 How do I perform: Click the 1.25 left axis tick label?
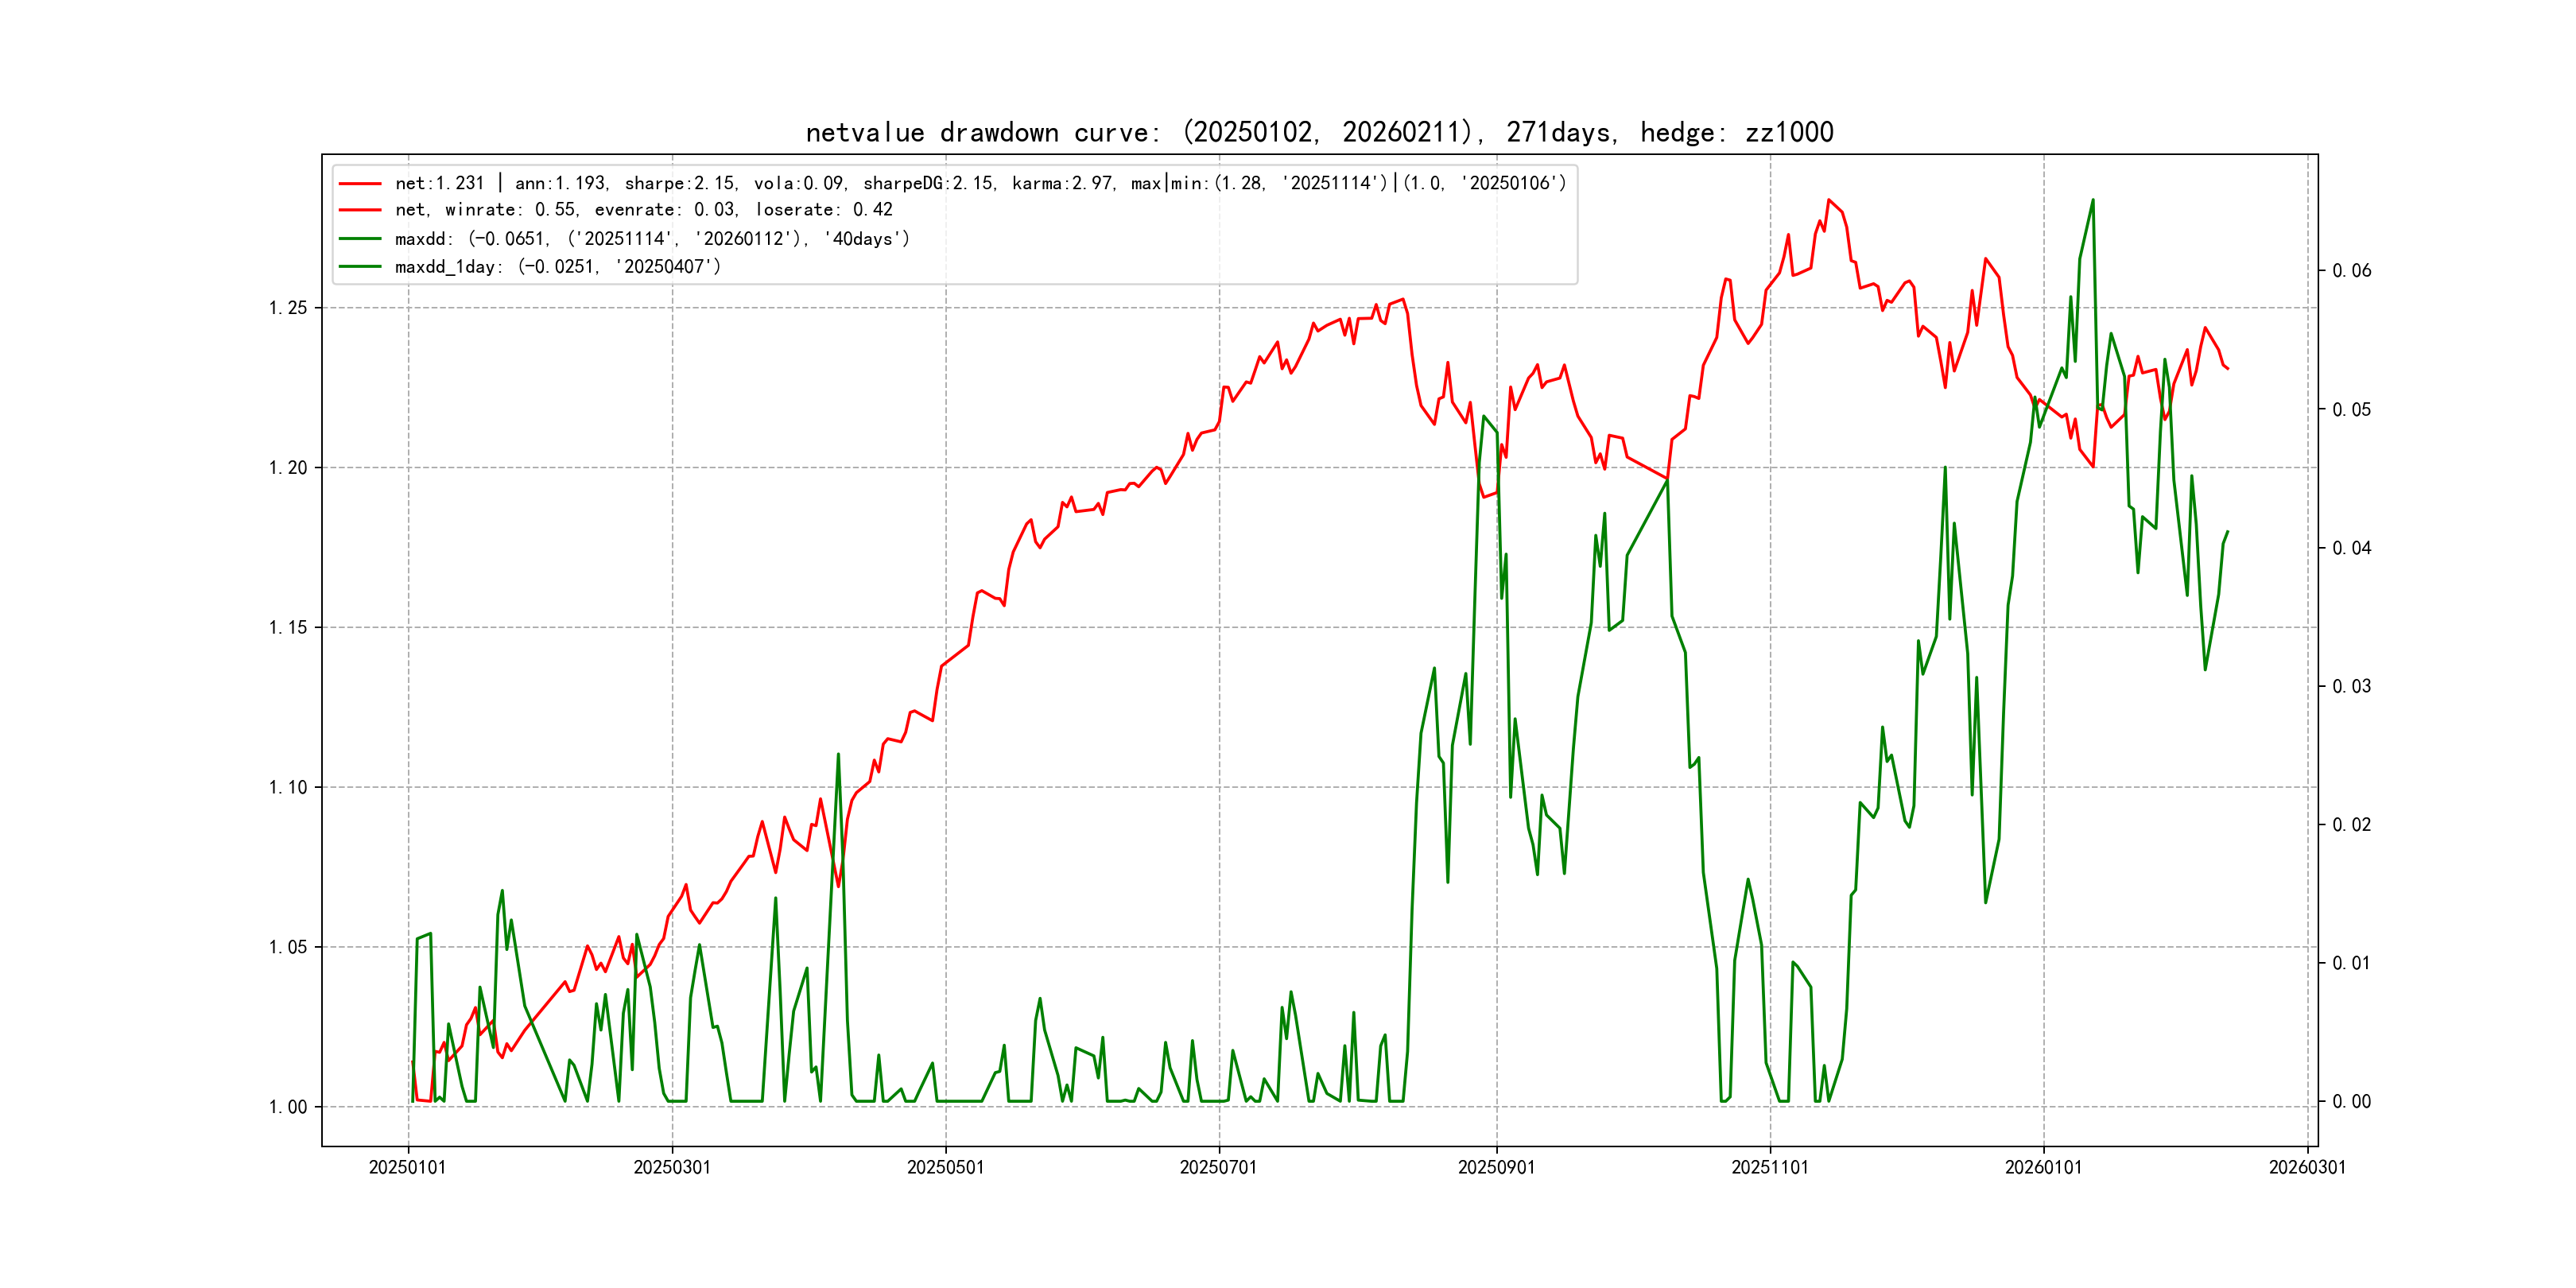pyautogui.click(x=288, y=308)
